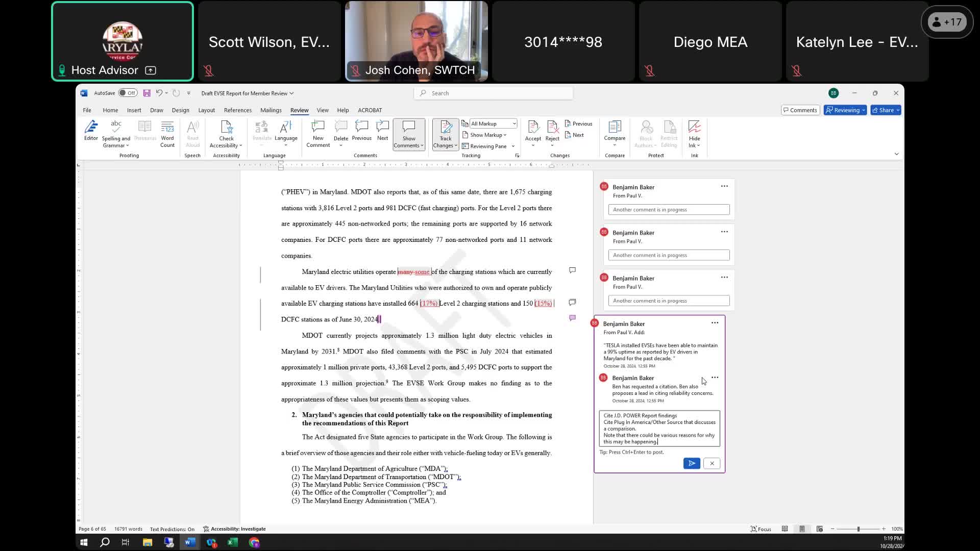Open the Share dropdown button

point(886,110)
